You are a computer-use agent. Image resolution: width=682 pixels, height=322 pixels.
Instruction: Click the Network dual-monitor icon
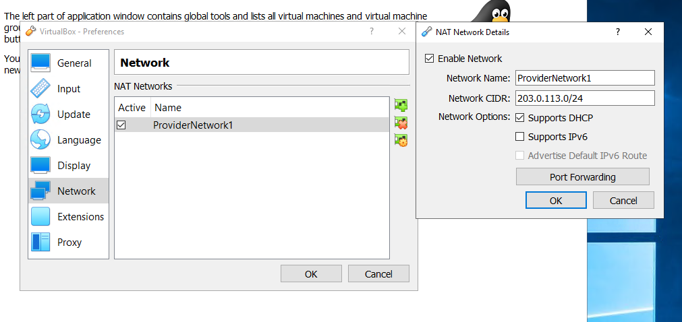40,191
